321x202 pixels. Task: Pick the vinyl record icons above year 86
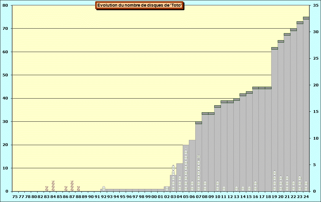pyautogui.click(x=66, y=189)
